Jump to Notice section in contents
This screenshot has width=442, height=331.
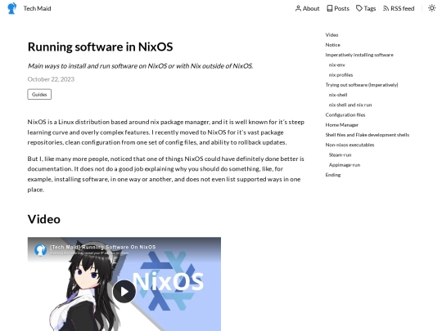[332, 45]
